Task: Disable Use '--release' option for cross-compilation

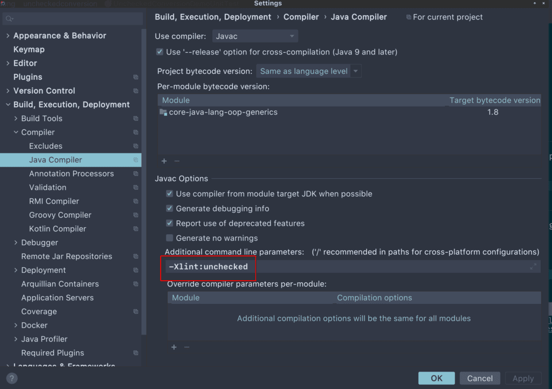Action: (x=160, y=52)
